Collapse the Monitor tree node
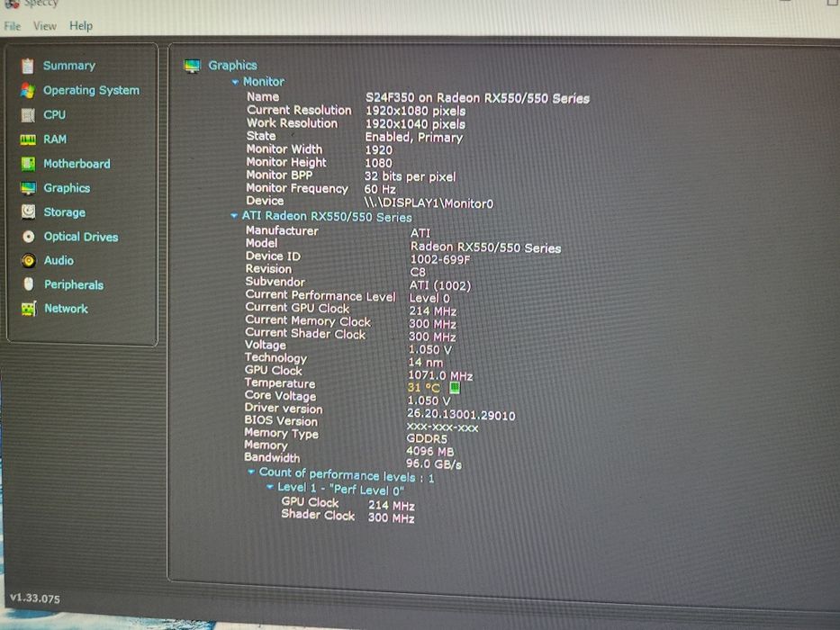 235,82
